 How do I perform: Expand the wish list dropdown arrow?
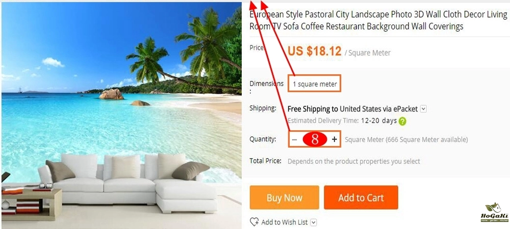[x=314, y=222]
